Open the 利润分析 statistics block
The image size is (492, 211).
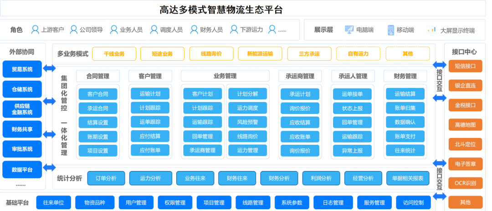coord(321,178)
